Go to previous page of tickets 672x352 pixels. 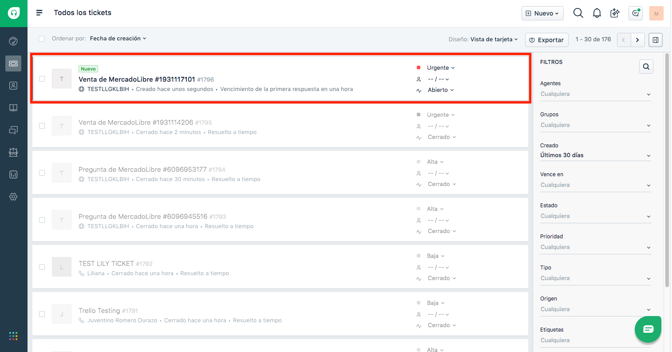[x=624, y=40]
